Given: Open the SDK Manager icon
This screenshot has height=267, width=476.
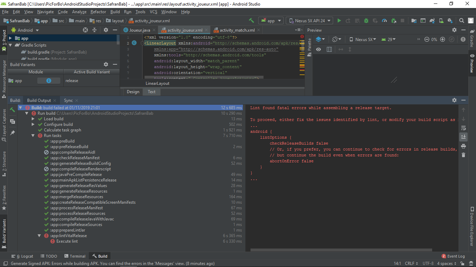Looking at the screenshot, I should point(450,21).
